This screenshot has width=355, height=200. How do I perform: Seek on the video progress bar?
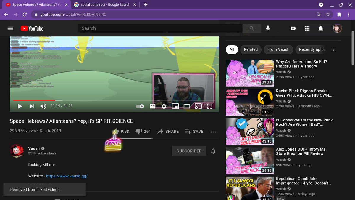click(x=114, y=100)
